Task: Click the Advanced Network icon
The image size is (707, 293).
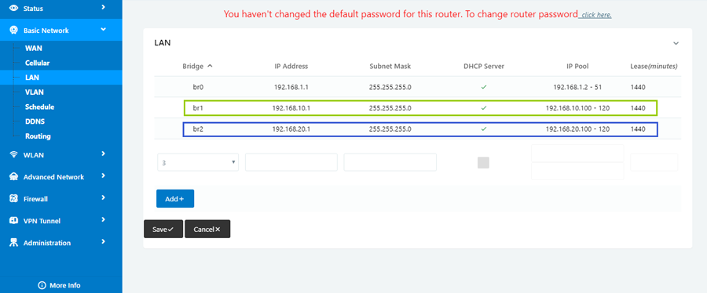Action: [13, 176]
